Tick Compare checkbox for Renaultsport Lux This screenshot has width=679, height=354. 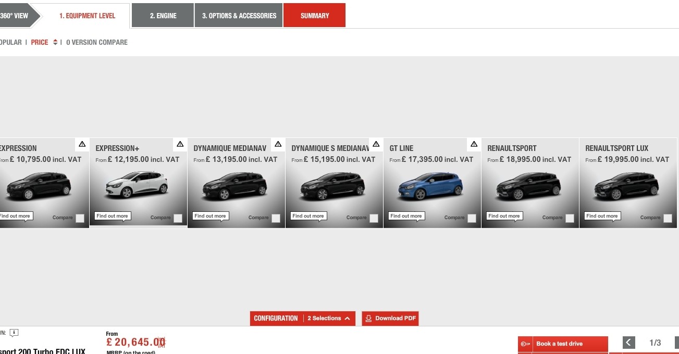(668, 219)
